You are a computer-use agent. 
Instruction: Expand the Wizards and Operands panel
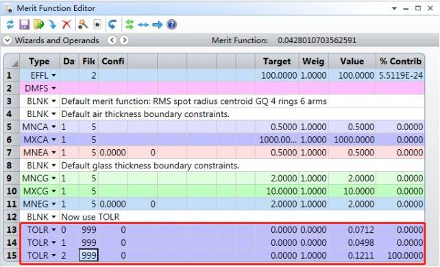(x=8, y=40)
